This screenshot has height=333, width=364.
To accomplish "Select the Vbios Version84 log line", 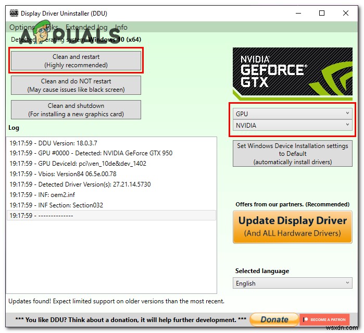I will coord(111,174).
